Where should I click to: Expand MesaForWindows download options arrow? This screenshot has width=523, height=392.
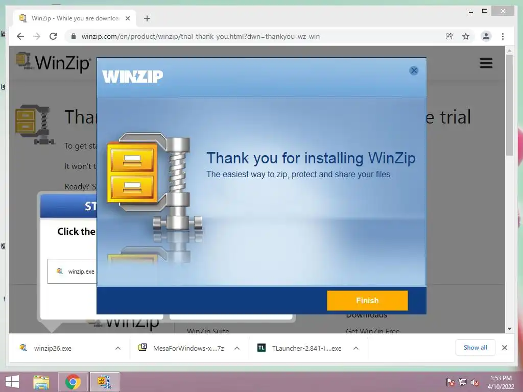pyautogui.click(x=237, y=348)
